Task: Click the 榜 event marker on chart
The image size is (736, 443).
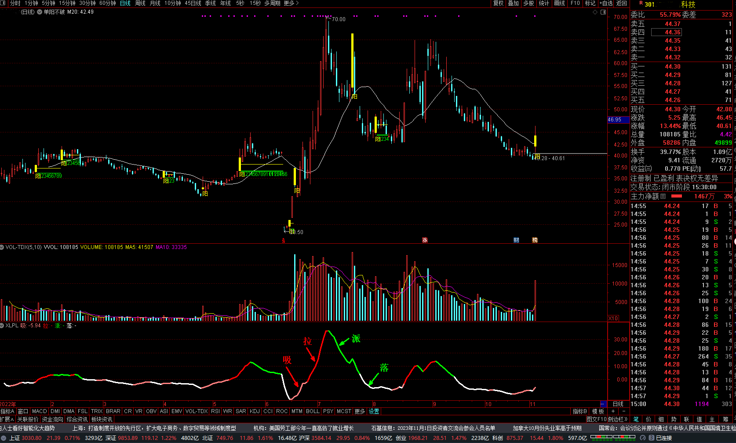Action: (x=535, y=240)
